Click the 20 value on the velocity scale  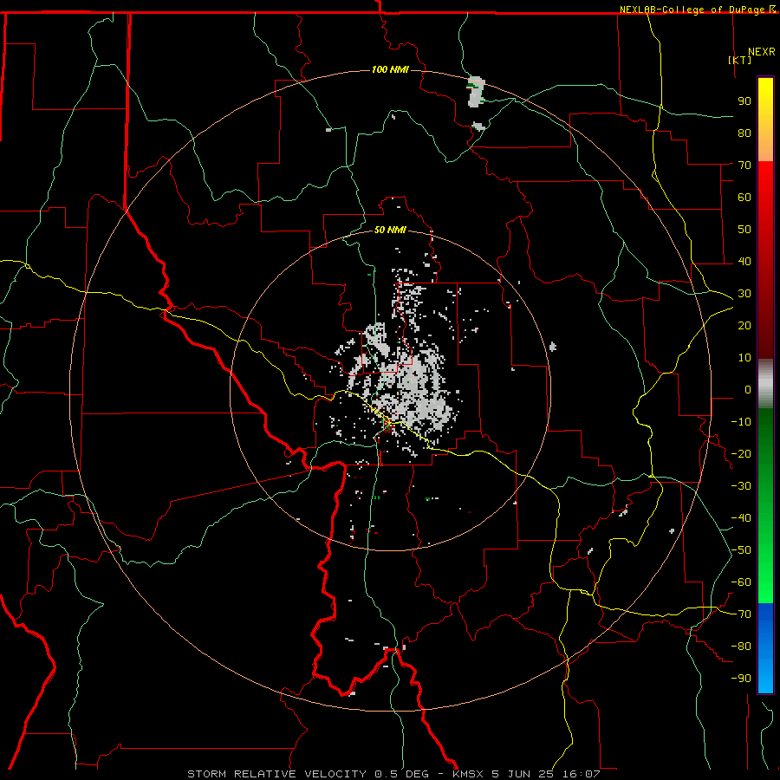point(744,325)
